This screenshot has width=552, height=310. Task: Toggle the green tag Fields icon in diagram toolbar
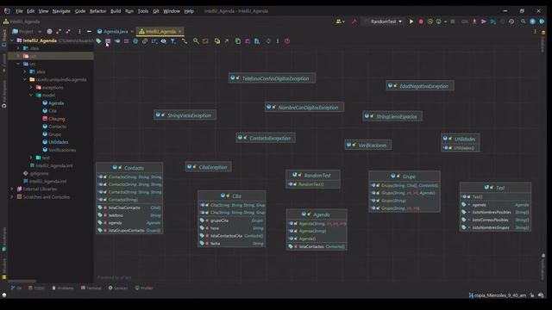click(x=98, y=41)
